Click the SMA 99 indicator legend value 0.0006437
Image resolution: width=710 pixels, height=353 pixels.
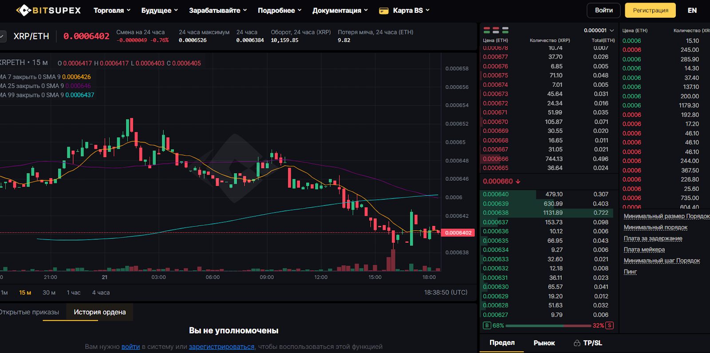[80, 95]
